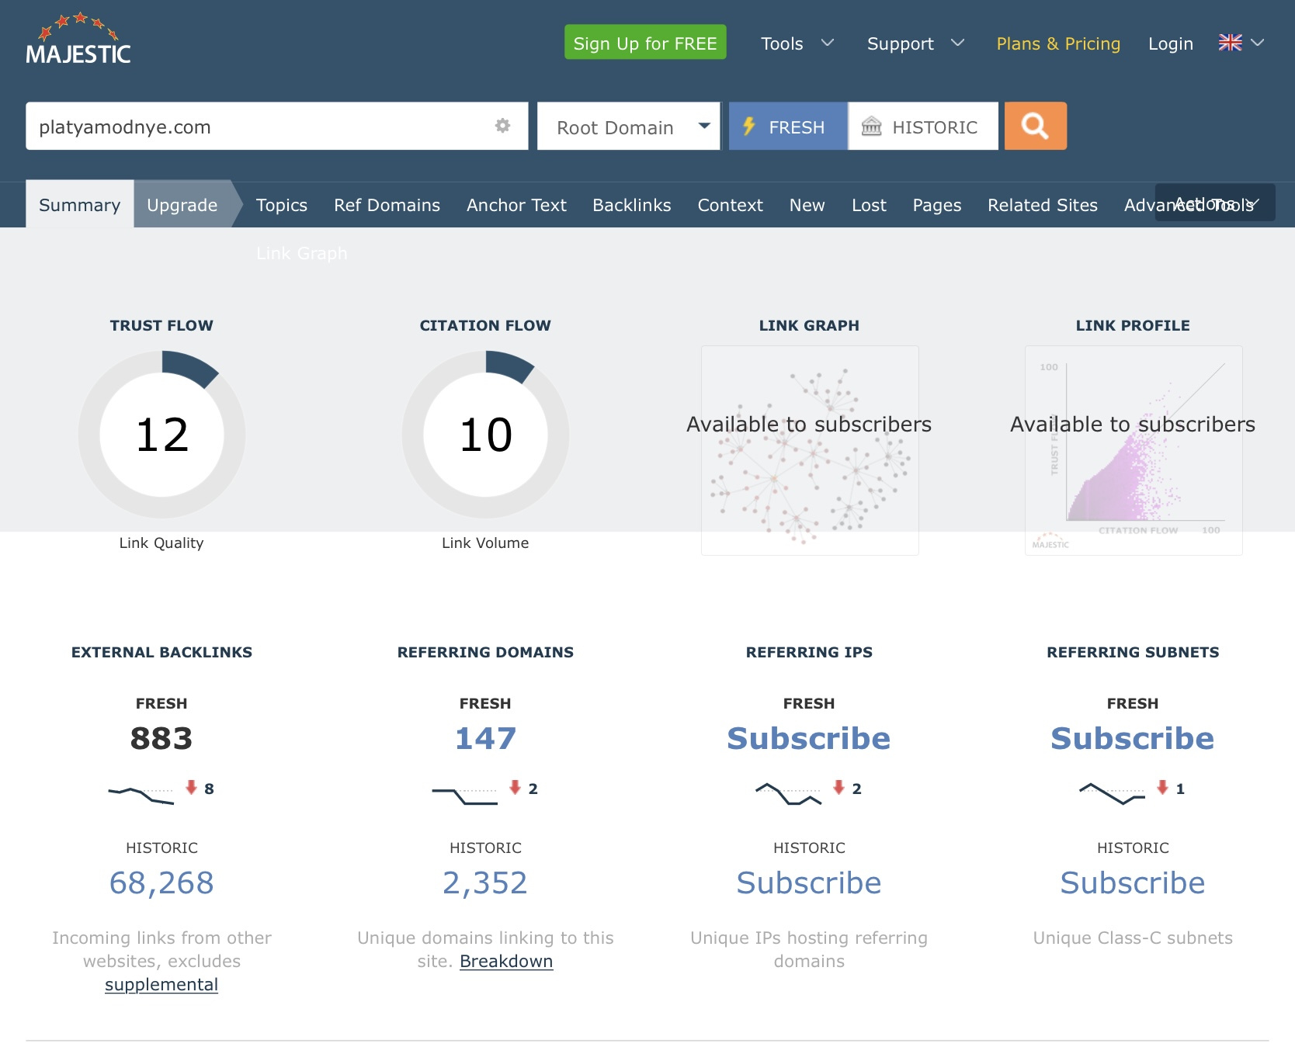Open the Lost tab
Viewport: 1295px width, 1061px height.
869,205
